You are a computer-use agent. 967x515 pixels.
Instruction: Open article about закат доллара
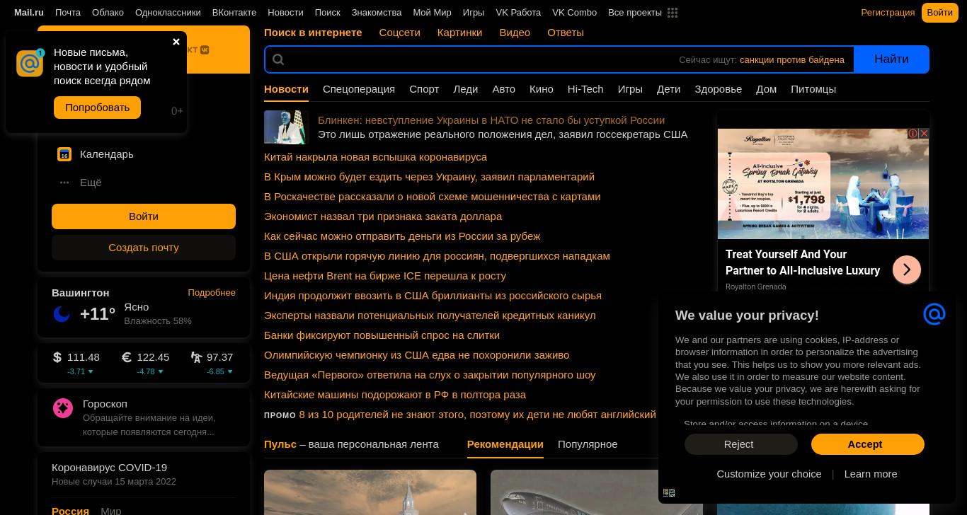(383, 216)
